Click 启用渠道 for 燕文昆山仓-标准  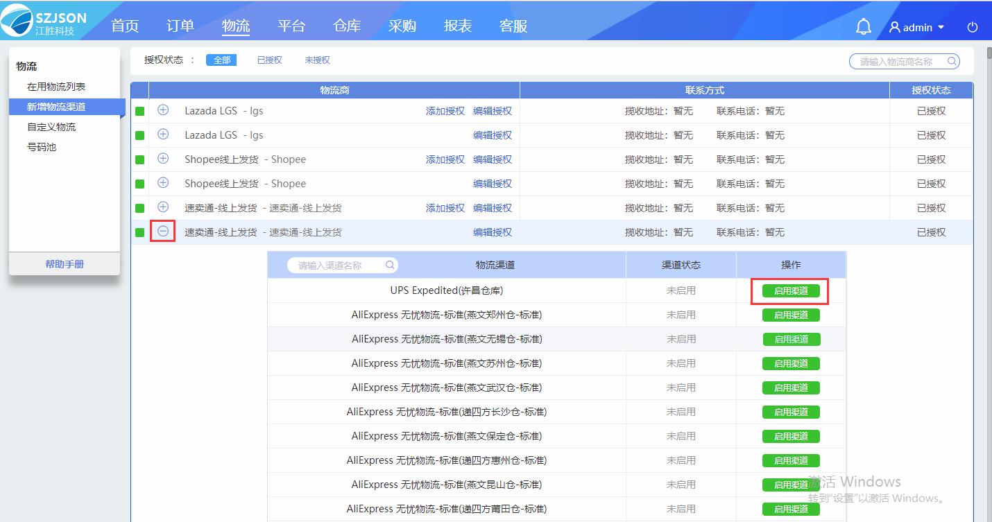point(791,485)
